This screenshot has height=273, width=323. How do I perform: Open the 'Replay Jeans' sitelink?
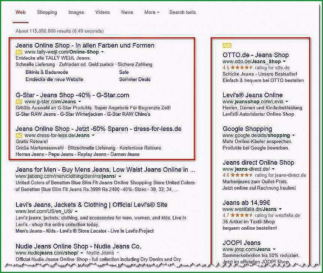click(92, 154)
